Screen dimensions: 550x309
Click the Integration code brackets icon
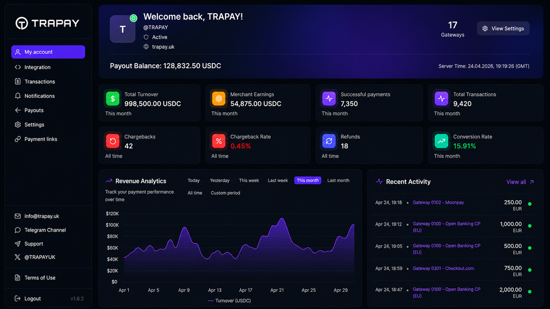[x=18, y=67]
